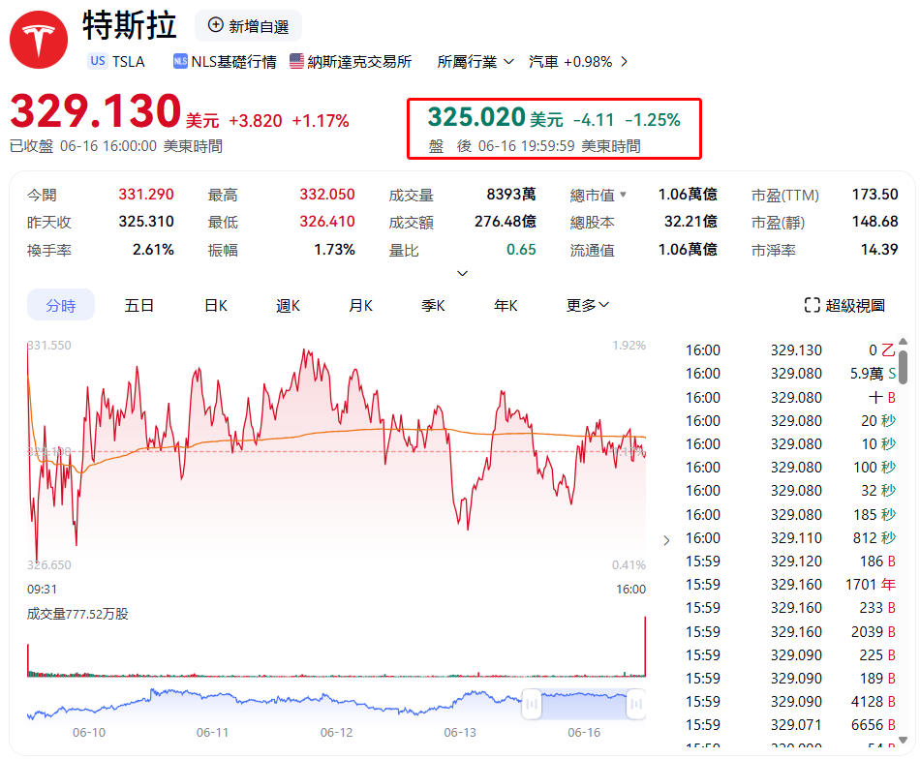Expand more stats with the down chevron
Image resolution: width=920 pixels, height=759 pixels.
pyautogui.click(x=462, y=273)
